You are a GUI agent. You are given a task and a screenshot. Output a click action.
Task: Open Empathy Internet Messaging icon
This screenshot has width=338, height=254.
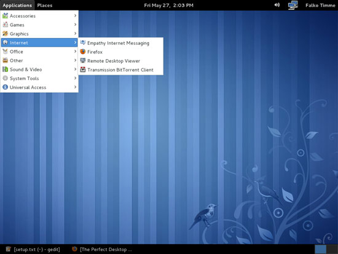click(83, 42)
